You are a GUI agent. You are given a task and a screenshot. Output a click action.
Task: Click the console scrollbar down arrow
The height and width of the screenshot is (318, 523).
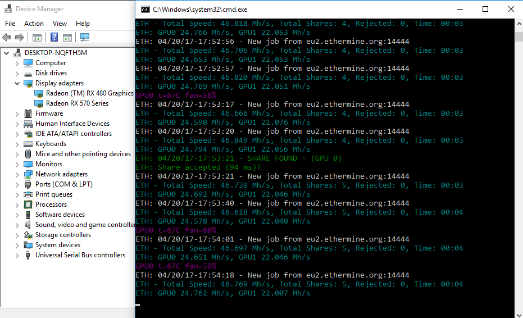[519, 315]
